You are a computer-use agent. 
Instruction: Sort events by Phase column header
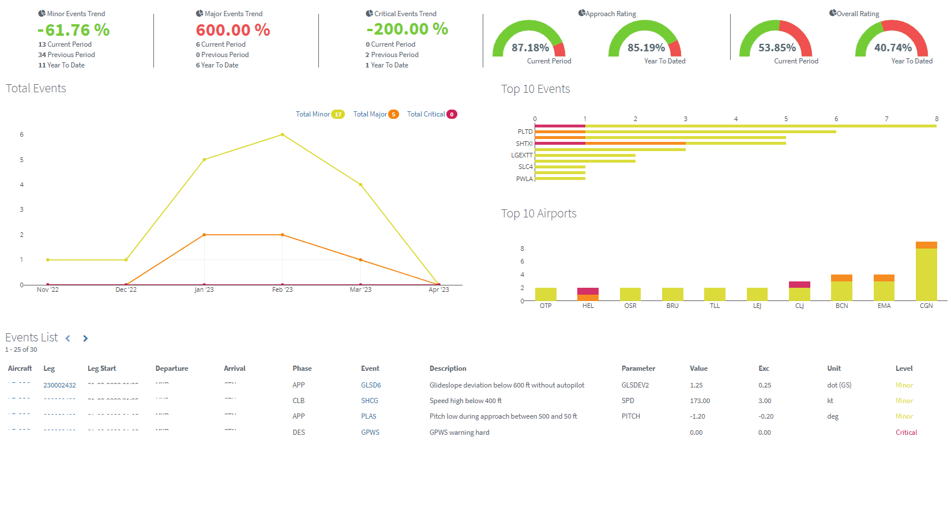coord(302,368)
